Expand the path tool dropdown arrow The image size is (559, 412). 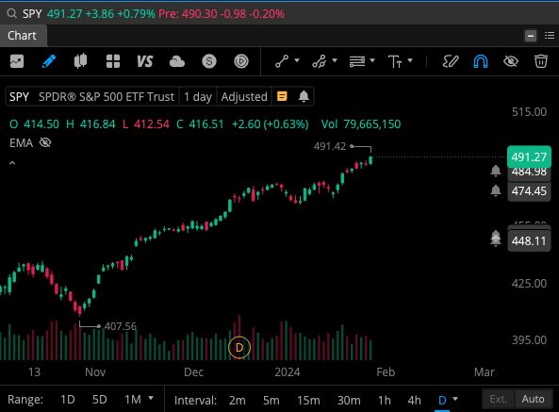335,60
